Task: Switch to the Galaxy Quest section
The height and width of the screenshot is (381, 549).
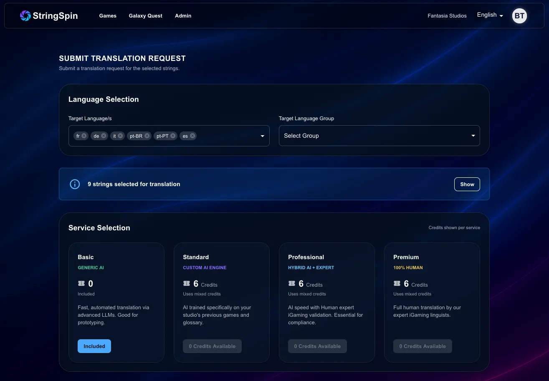Action: click(x=145, y=16)
